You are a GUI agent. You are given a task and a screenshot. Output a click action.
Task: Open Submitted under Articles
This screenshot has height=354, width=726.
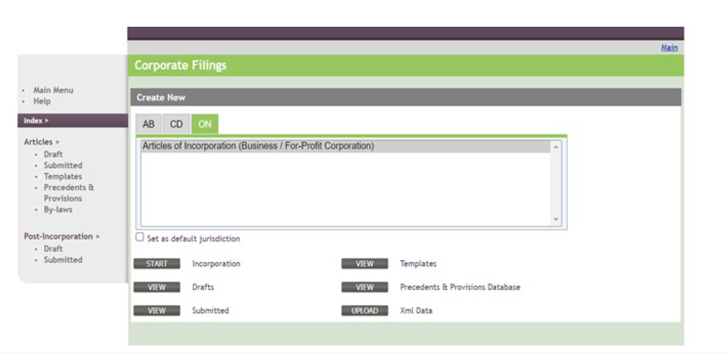pyautogui.click(x=63, y=165)
